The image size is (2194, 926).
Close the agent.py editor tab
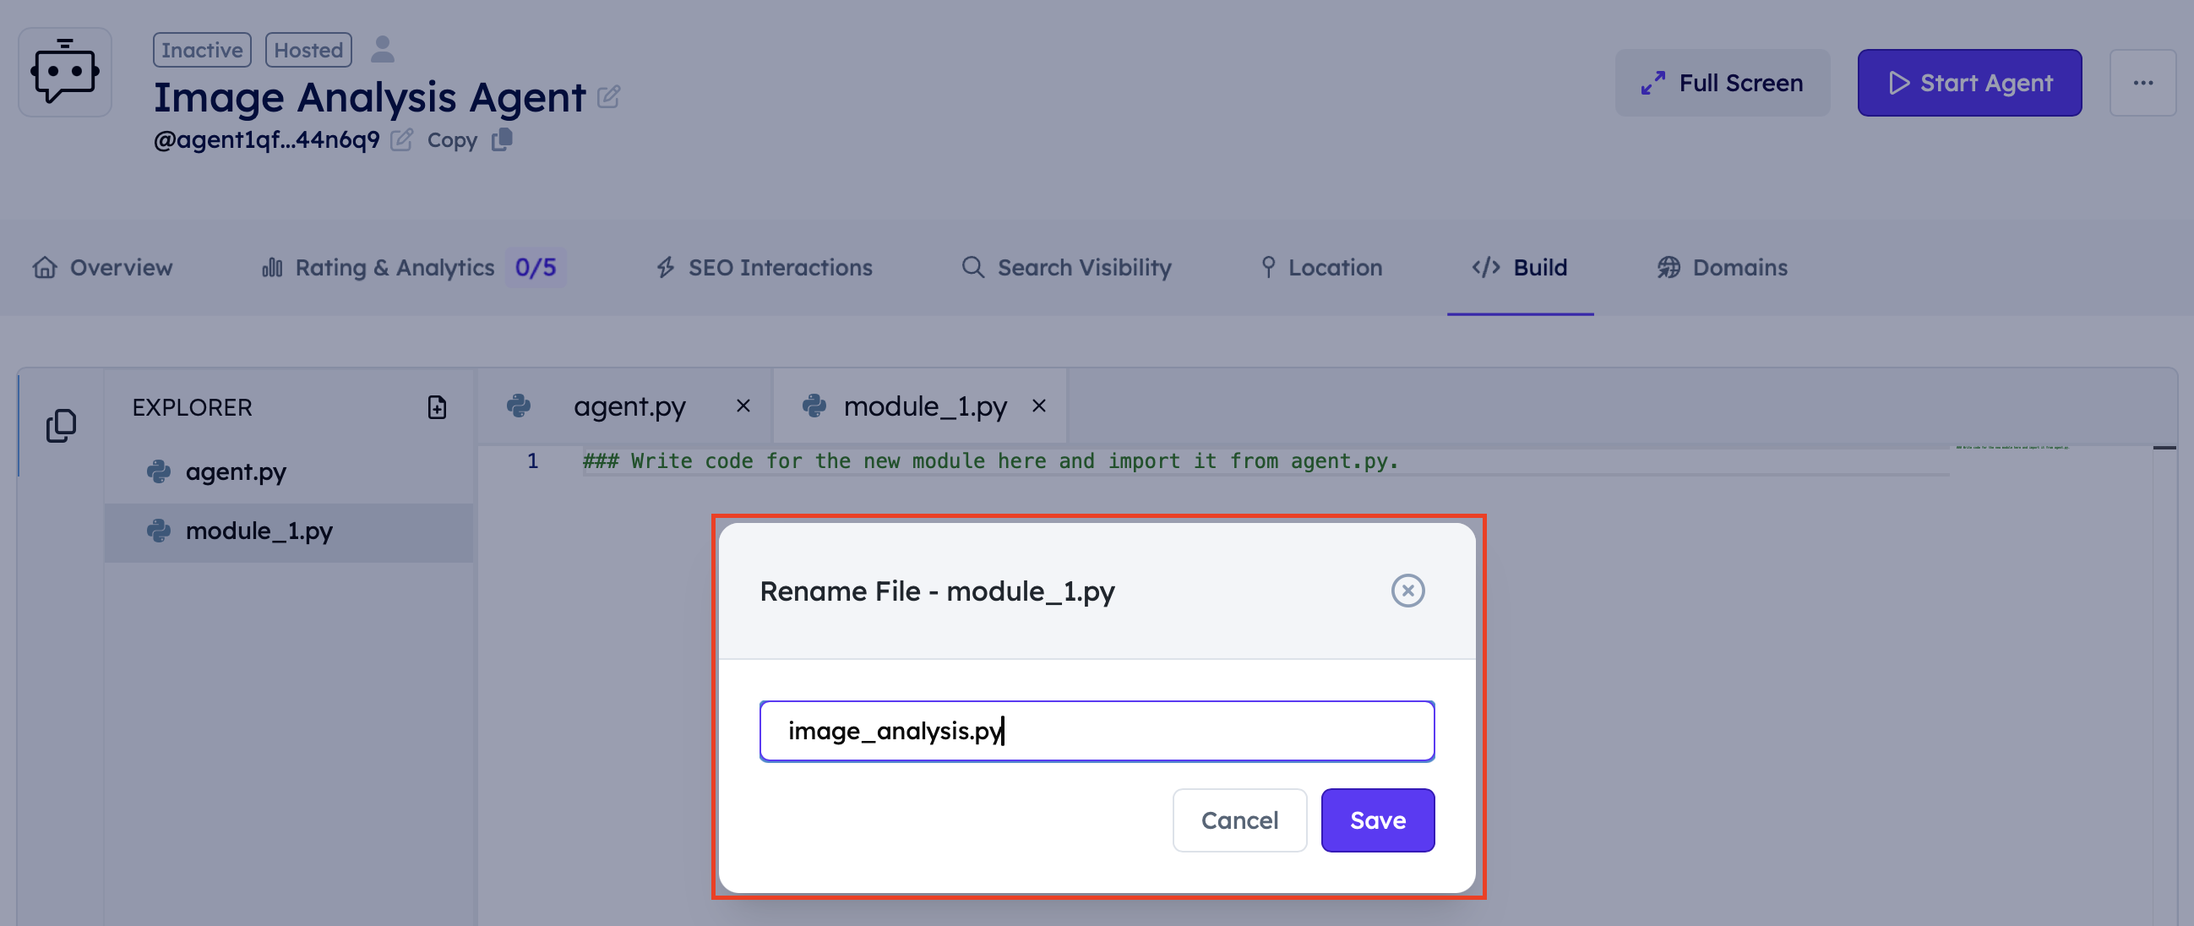click(x=741, y=406)
